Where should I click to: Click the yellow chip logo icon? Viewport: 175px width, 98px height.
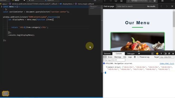click(5, 93)
